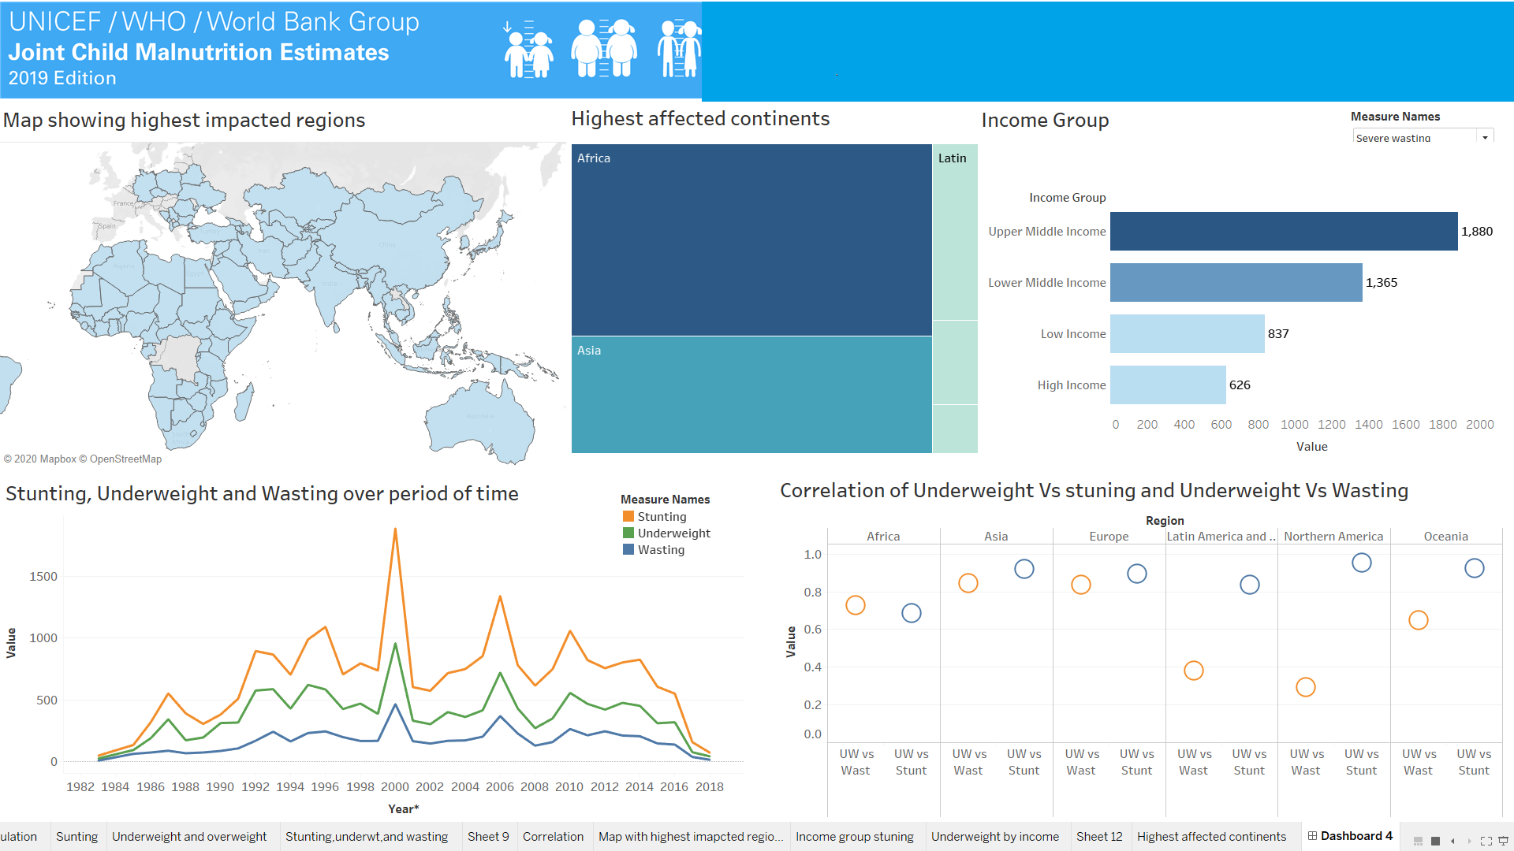Screen dimensions: 1514x851
Task: Enter presentation mode via the easel icon
Action: [x=1503, y=840]
